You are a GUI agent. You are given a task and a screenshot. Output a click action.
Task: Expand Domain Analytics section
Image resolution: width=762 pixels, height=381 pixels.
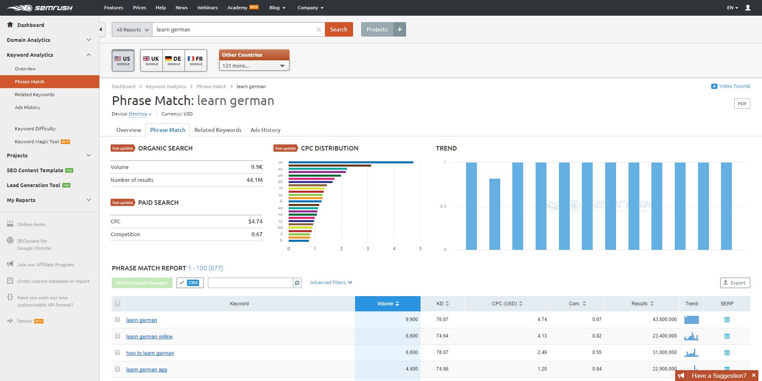[x=49, y=40]
